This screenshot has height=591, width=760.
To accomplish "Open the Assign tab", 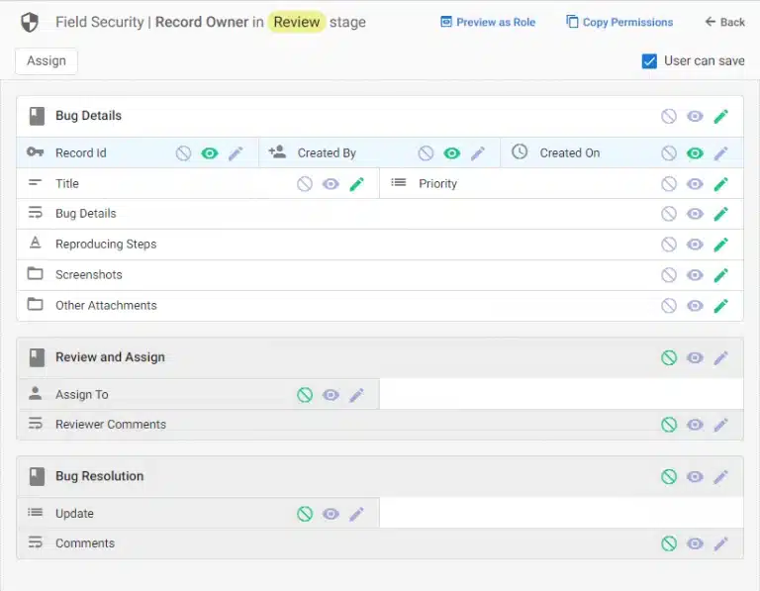I will (x=47, y=61).
